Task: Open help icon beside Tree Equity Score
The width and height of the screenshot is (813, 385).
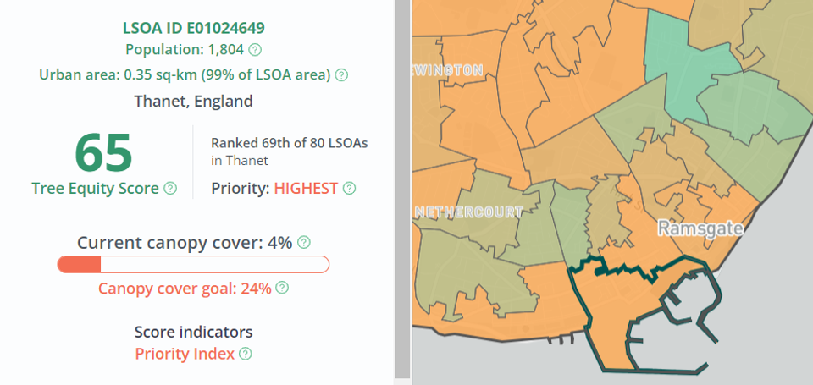Action: pos(170,188)
